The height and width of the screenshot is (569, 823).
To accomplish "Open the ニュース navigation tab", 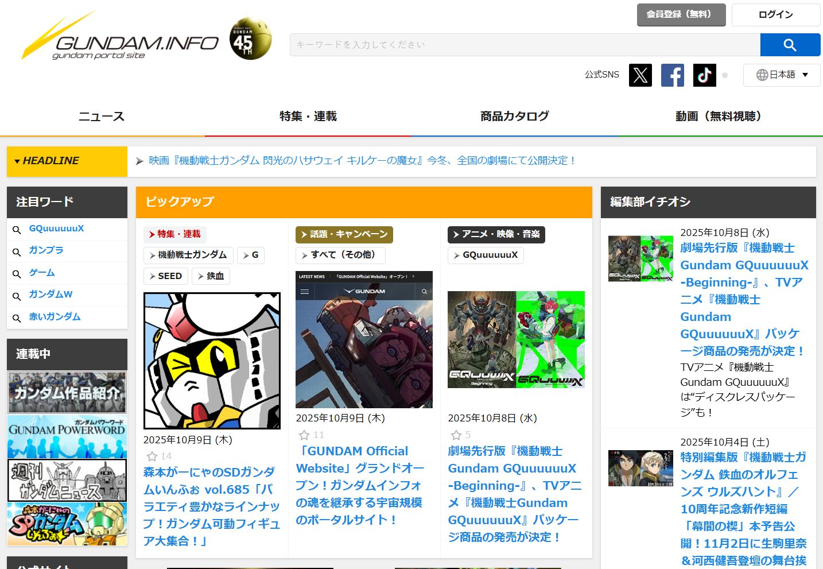I will (102, 117).
